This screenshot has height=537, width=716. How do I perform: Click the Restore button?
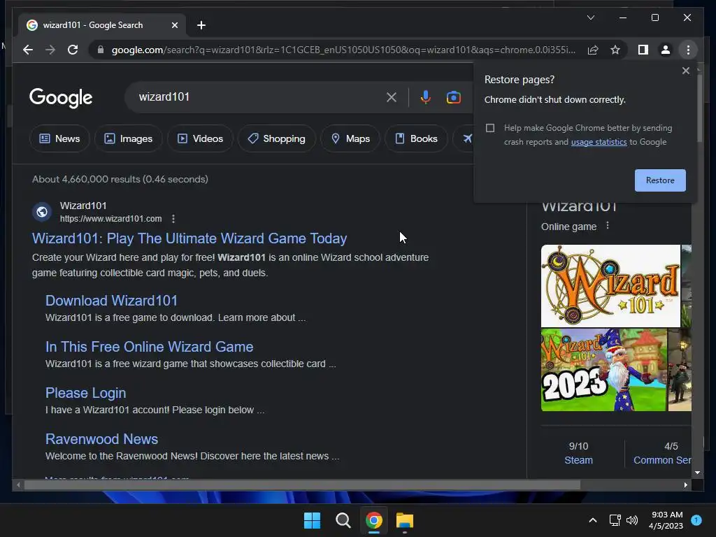pyautogui.click(x=660, y=180)
